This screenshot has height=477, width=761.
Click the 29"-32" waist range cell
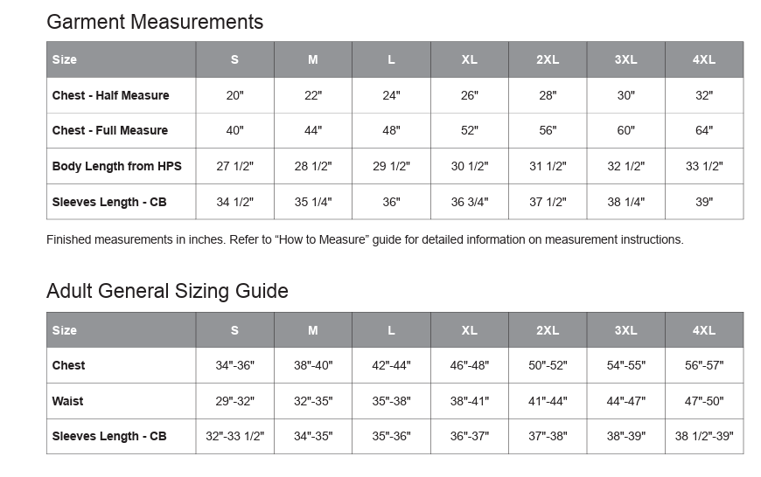[x=234, y=401]
